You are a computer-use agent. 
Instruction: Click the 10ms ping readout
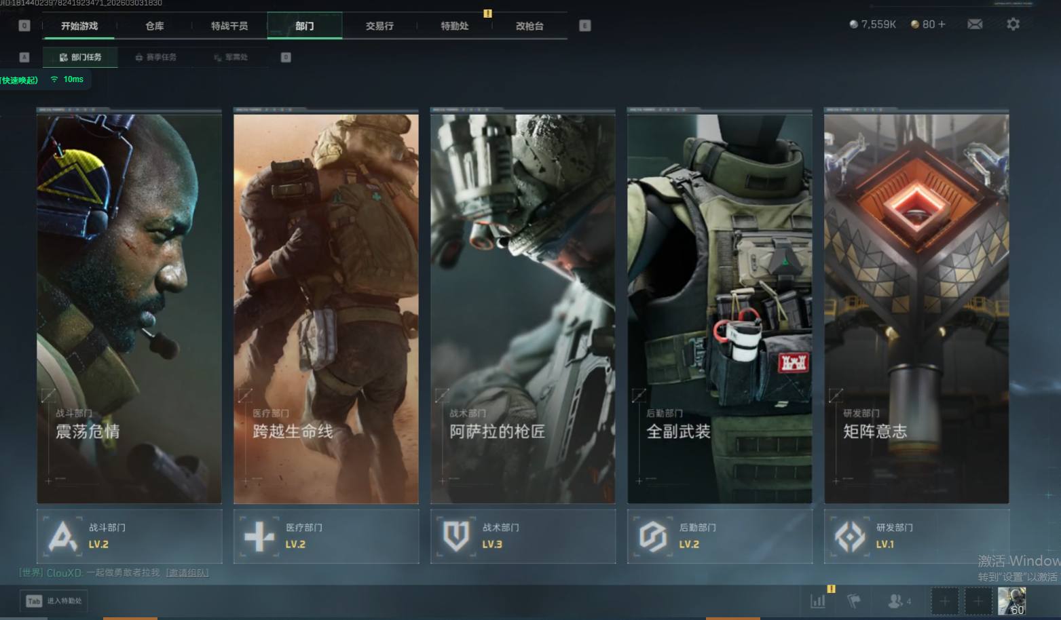73,79
